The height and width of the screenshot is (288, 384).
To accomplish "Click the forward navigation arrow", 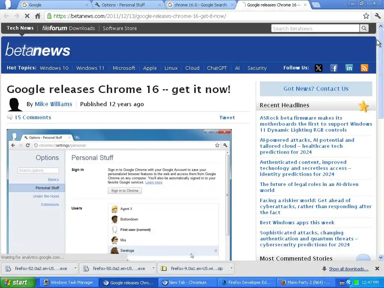I will pos(16,16).
